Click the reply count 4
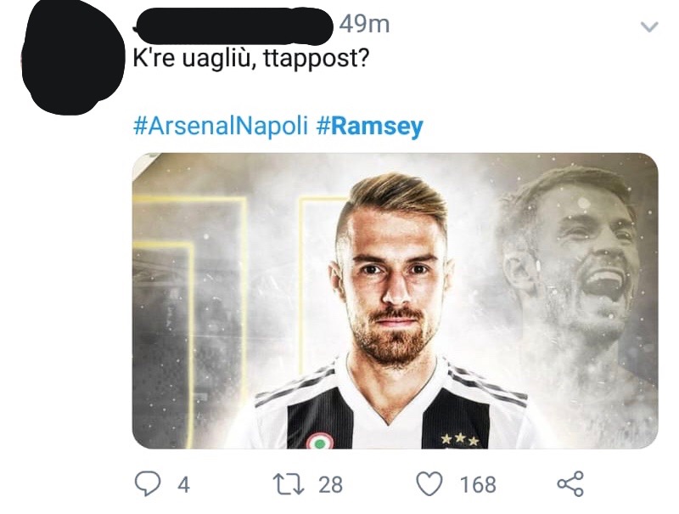679x514 pixels. point(182,484)
